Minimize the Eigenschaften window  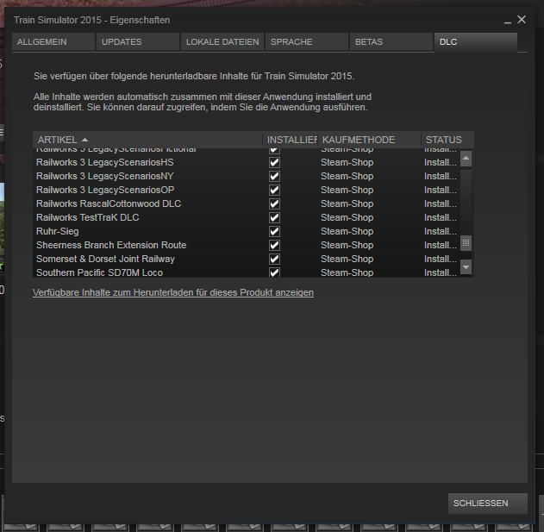point(508,21)
